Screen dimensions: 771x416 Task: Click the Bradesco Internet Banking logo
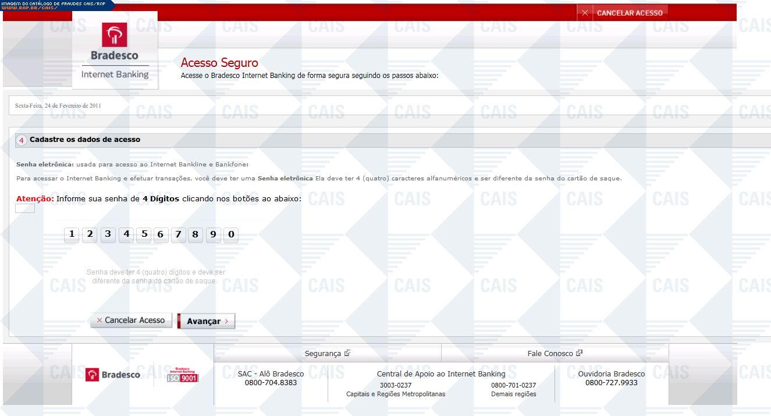point(115,51)
